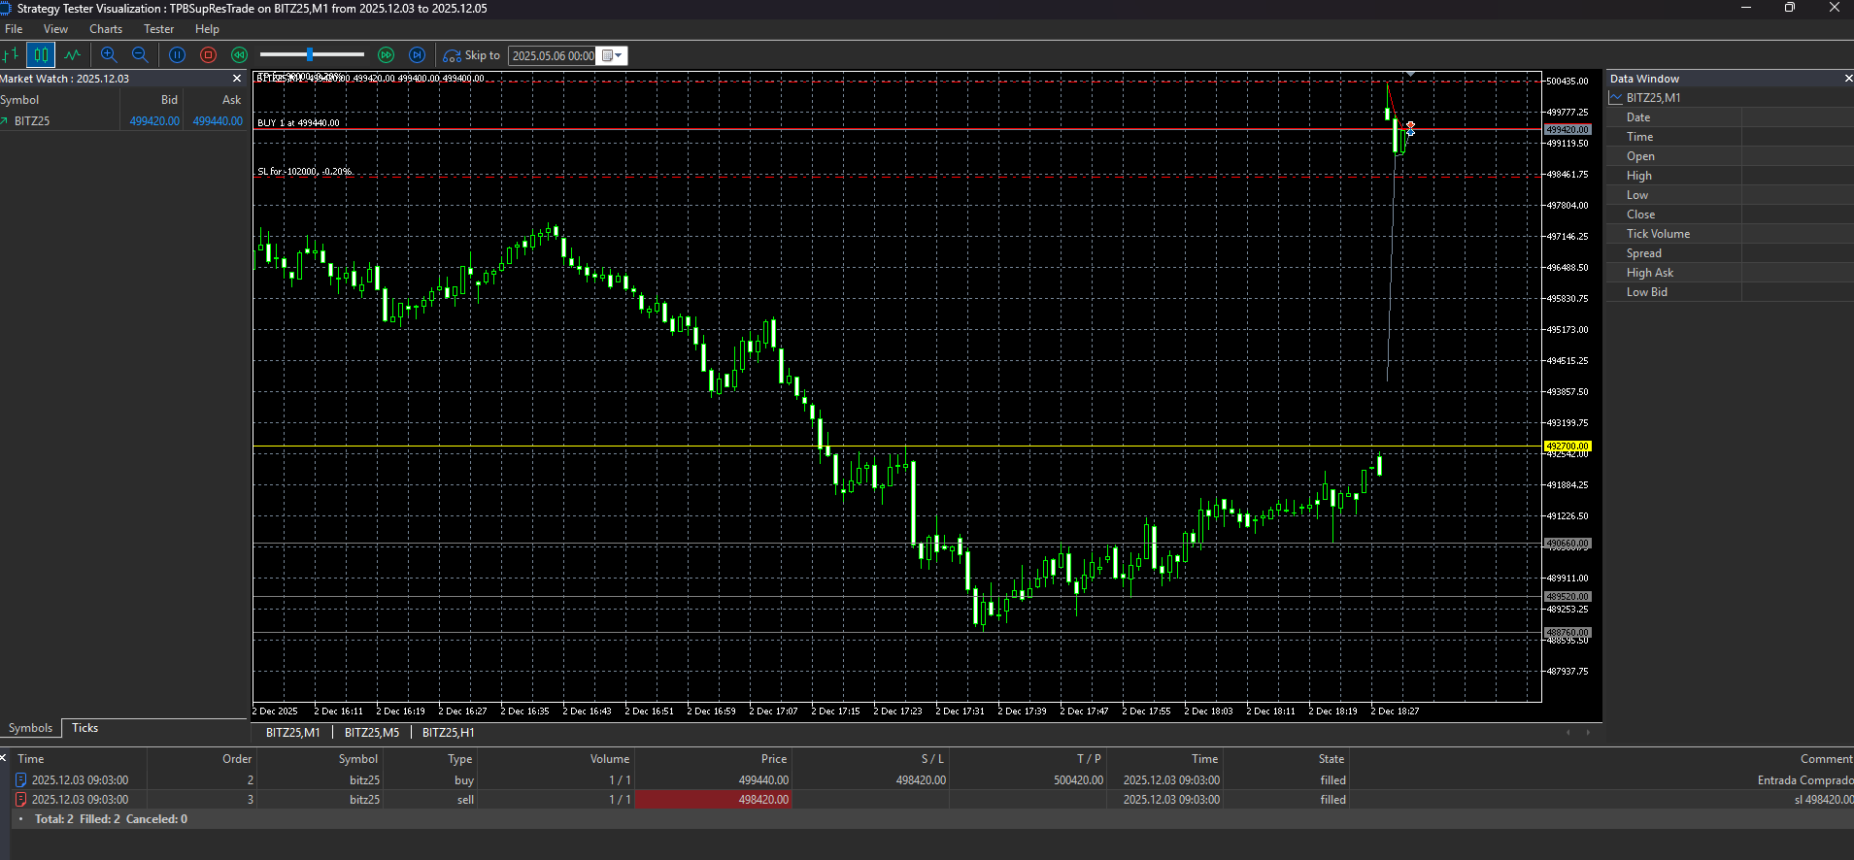Click the Bid column header
Image resolution: width=1854 pixels, height=860 pixels.
point(169,100)
